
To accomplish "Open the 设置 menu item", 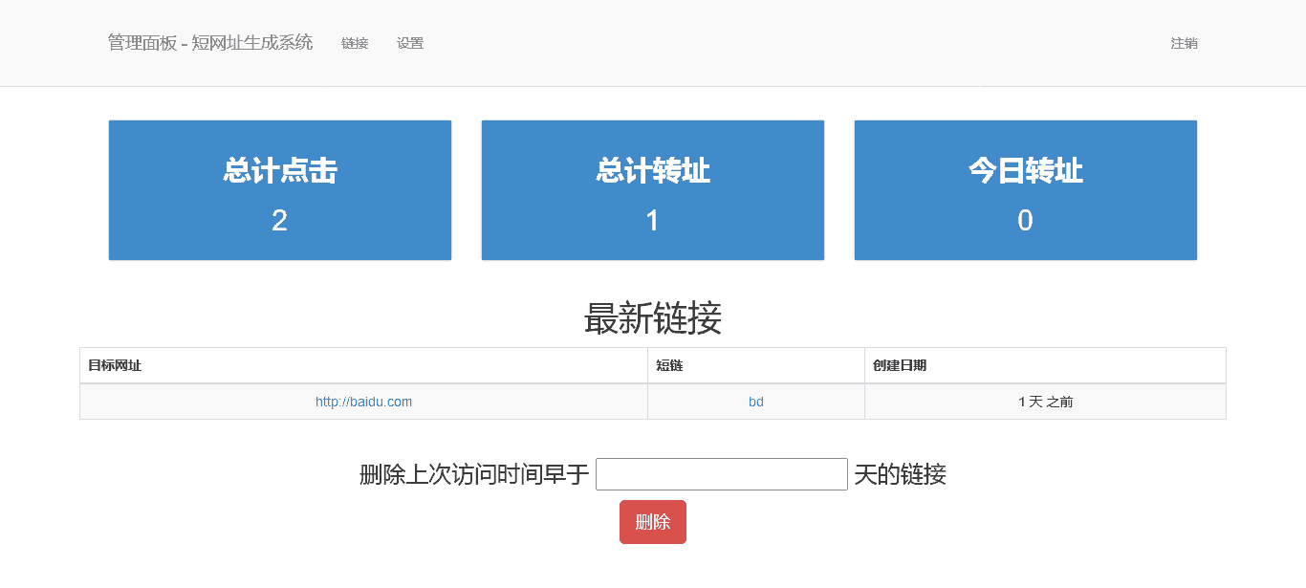I will (410, 43).
